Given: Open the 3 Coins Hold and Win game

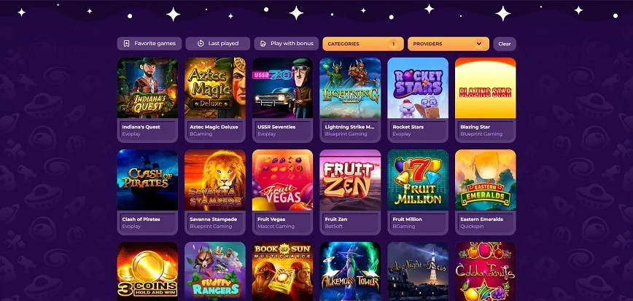Looking at the screenshot, I should [147, 271].
